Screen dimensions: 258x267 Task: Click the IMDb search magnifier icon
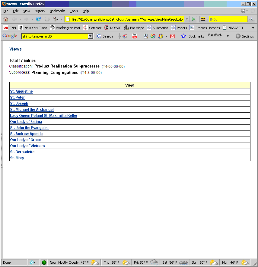point(251,19)
